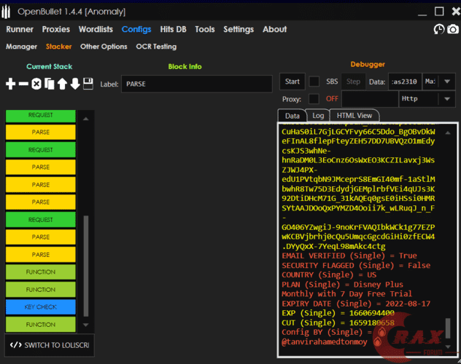This screenshot has width=461, height=364.
Task: Expand the Http proxy type dropdown
Action: pos(427,98)
